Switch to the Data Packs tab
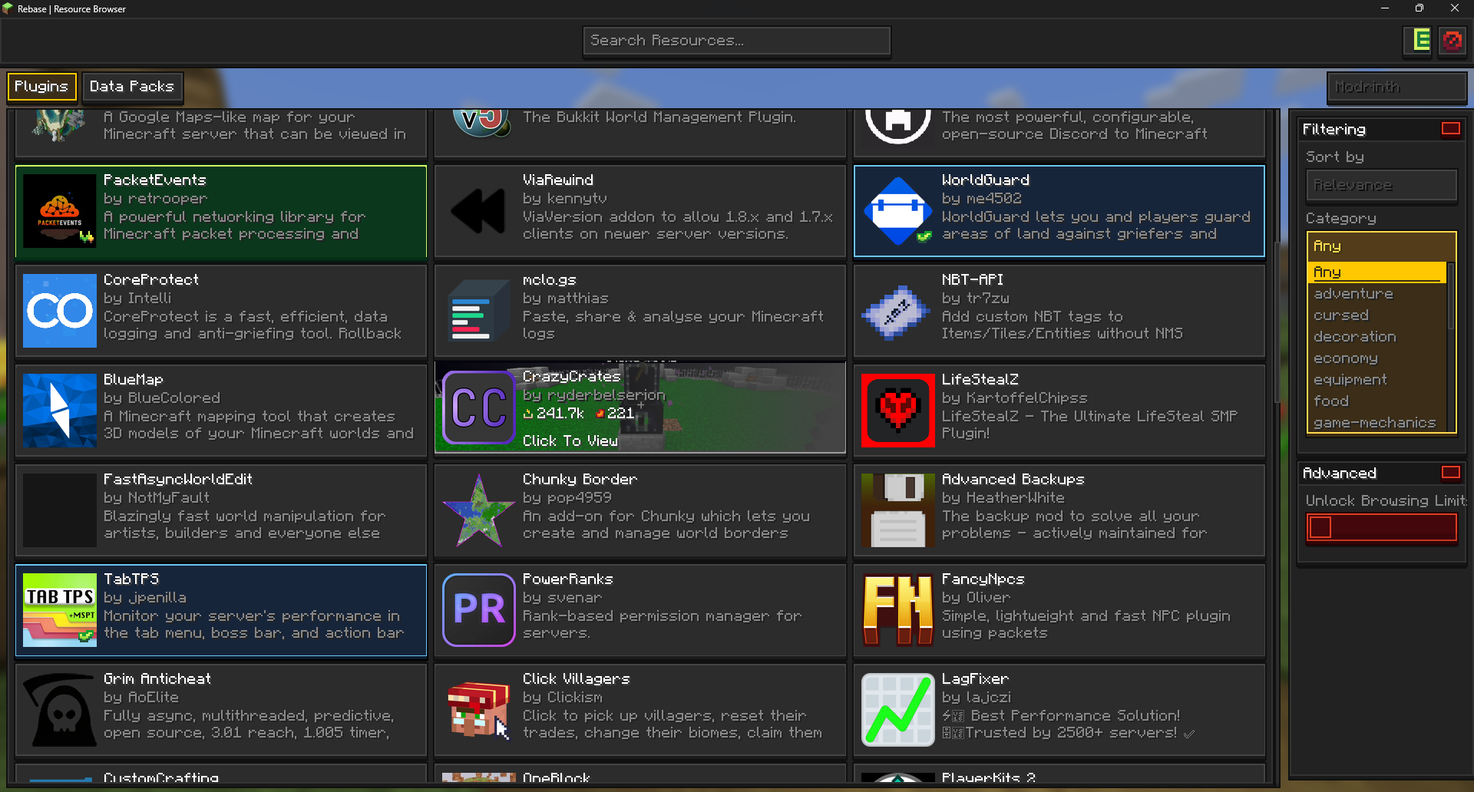This screenshot has width=1474, height=792. point(131,87)
